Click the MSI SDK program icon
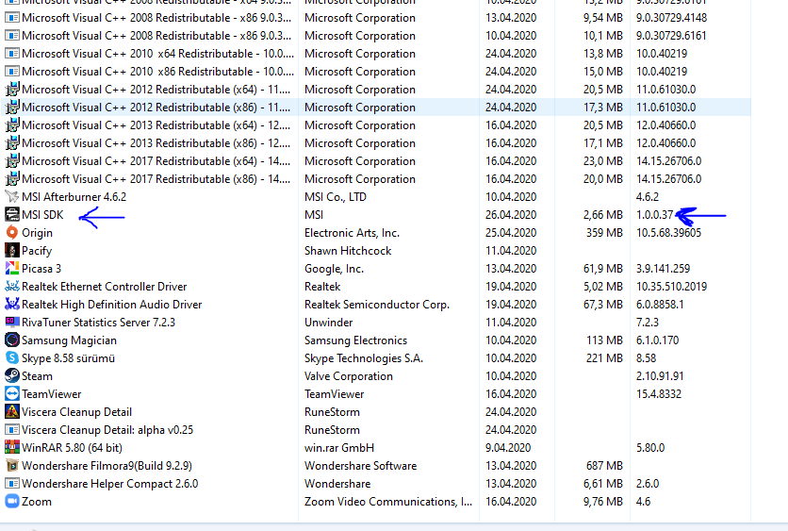The width and height of the screenshot is (788, 531). 12,215
